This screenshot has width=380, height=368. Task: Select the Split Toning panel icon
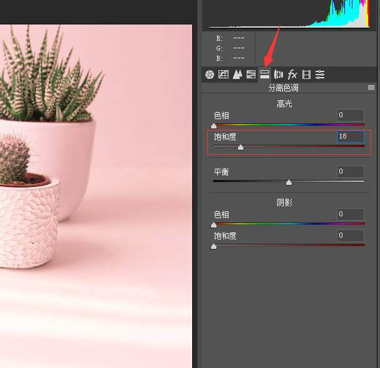click(x=265, y=75)
